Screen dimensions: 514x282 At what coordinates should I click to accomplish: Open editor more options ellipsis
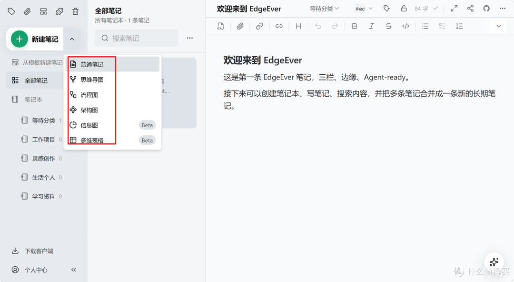pyautogui.click(x=503, y=9)
